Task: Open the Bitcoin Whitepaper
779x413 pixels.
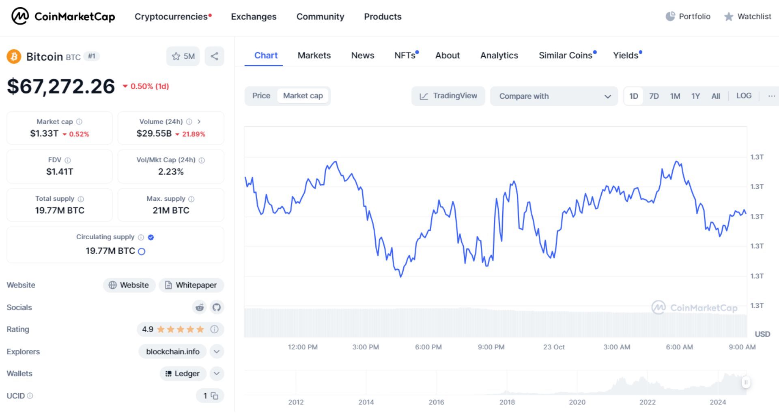Action: pyautogui.click(x=191, y=285)
